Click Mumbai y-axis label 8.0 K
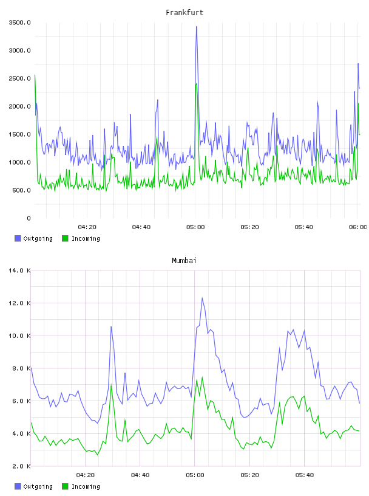 tap(21, 368)
